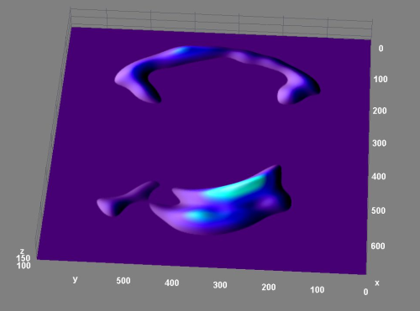Click the 200 tick on the y-axis

(x=269, y=287)
